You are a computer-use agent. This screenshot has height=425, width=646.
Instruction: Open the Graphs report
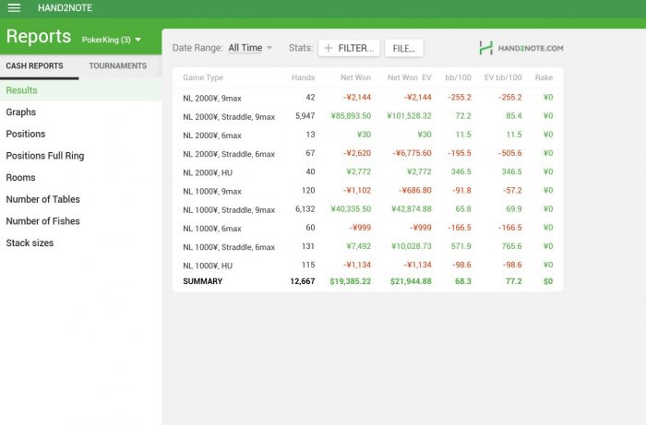21,112
